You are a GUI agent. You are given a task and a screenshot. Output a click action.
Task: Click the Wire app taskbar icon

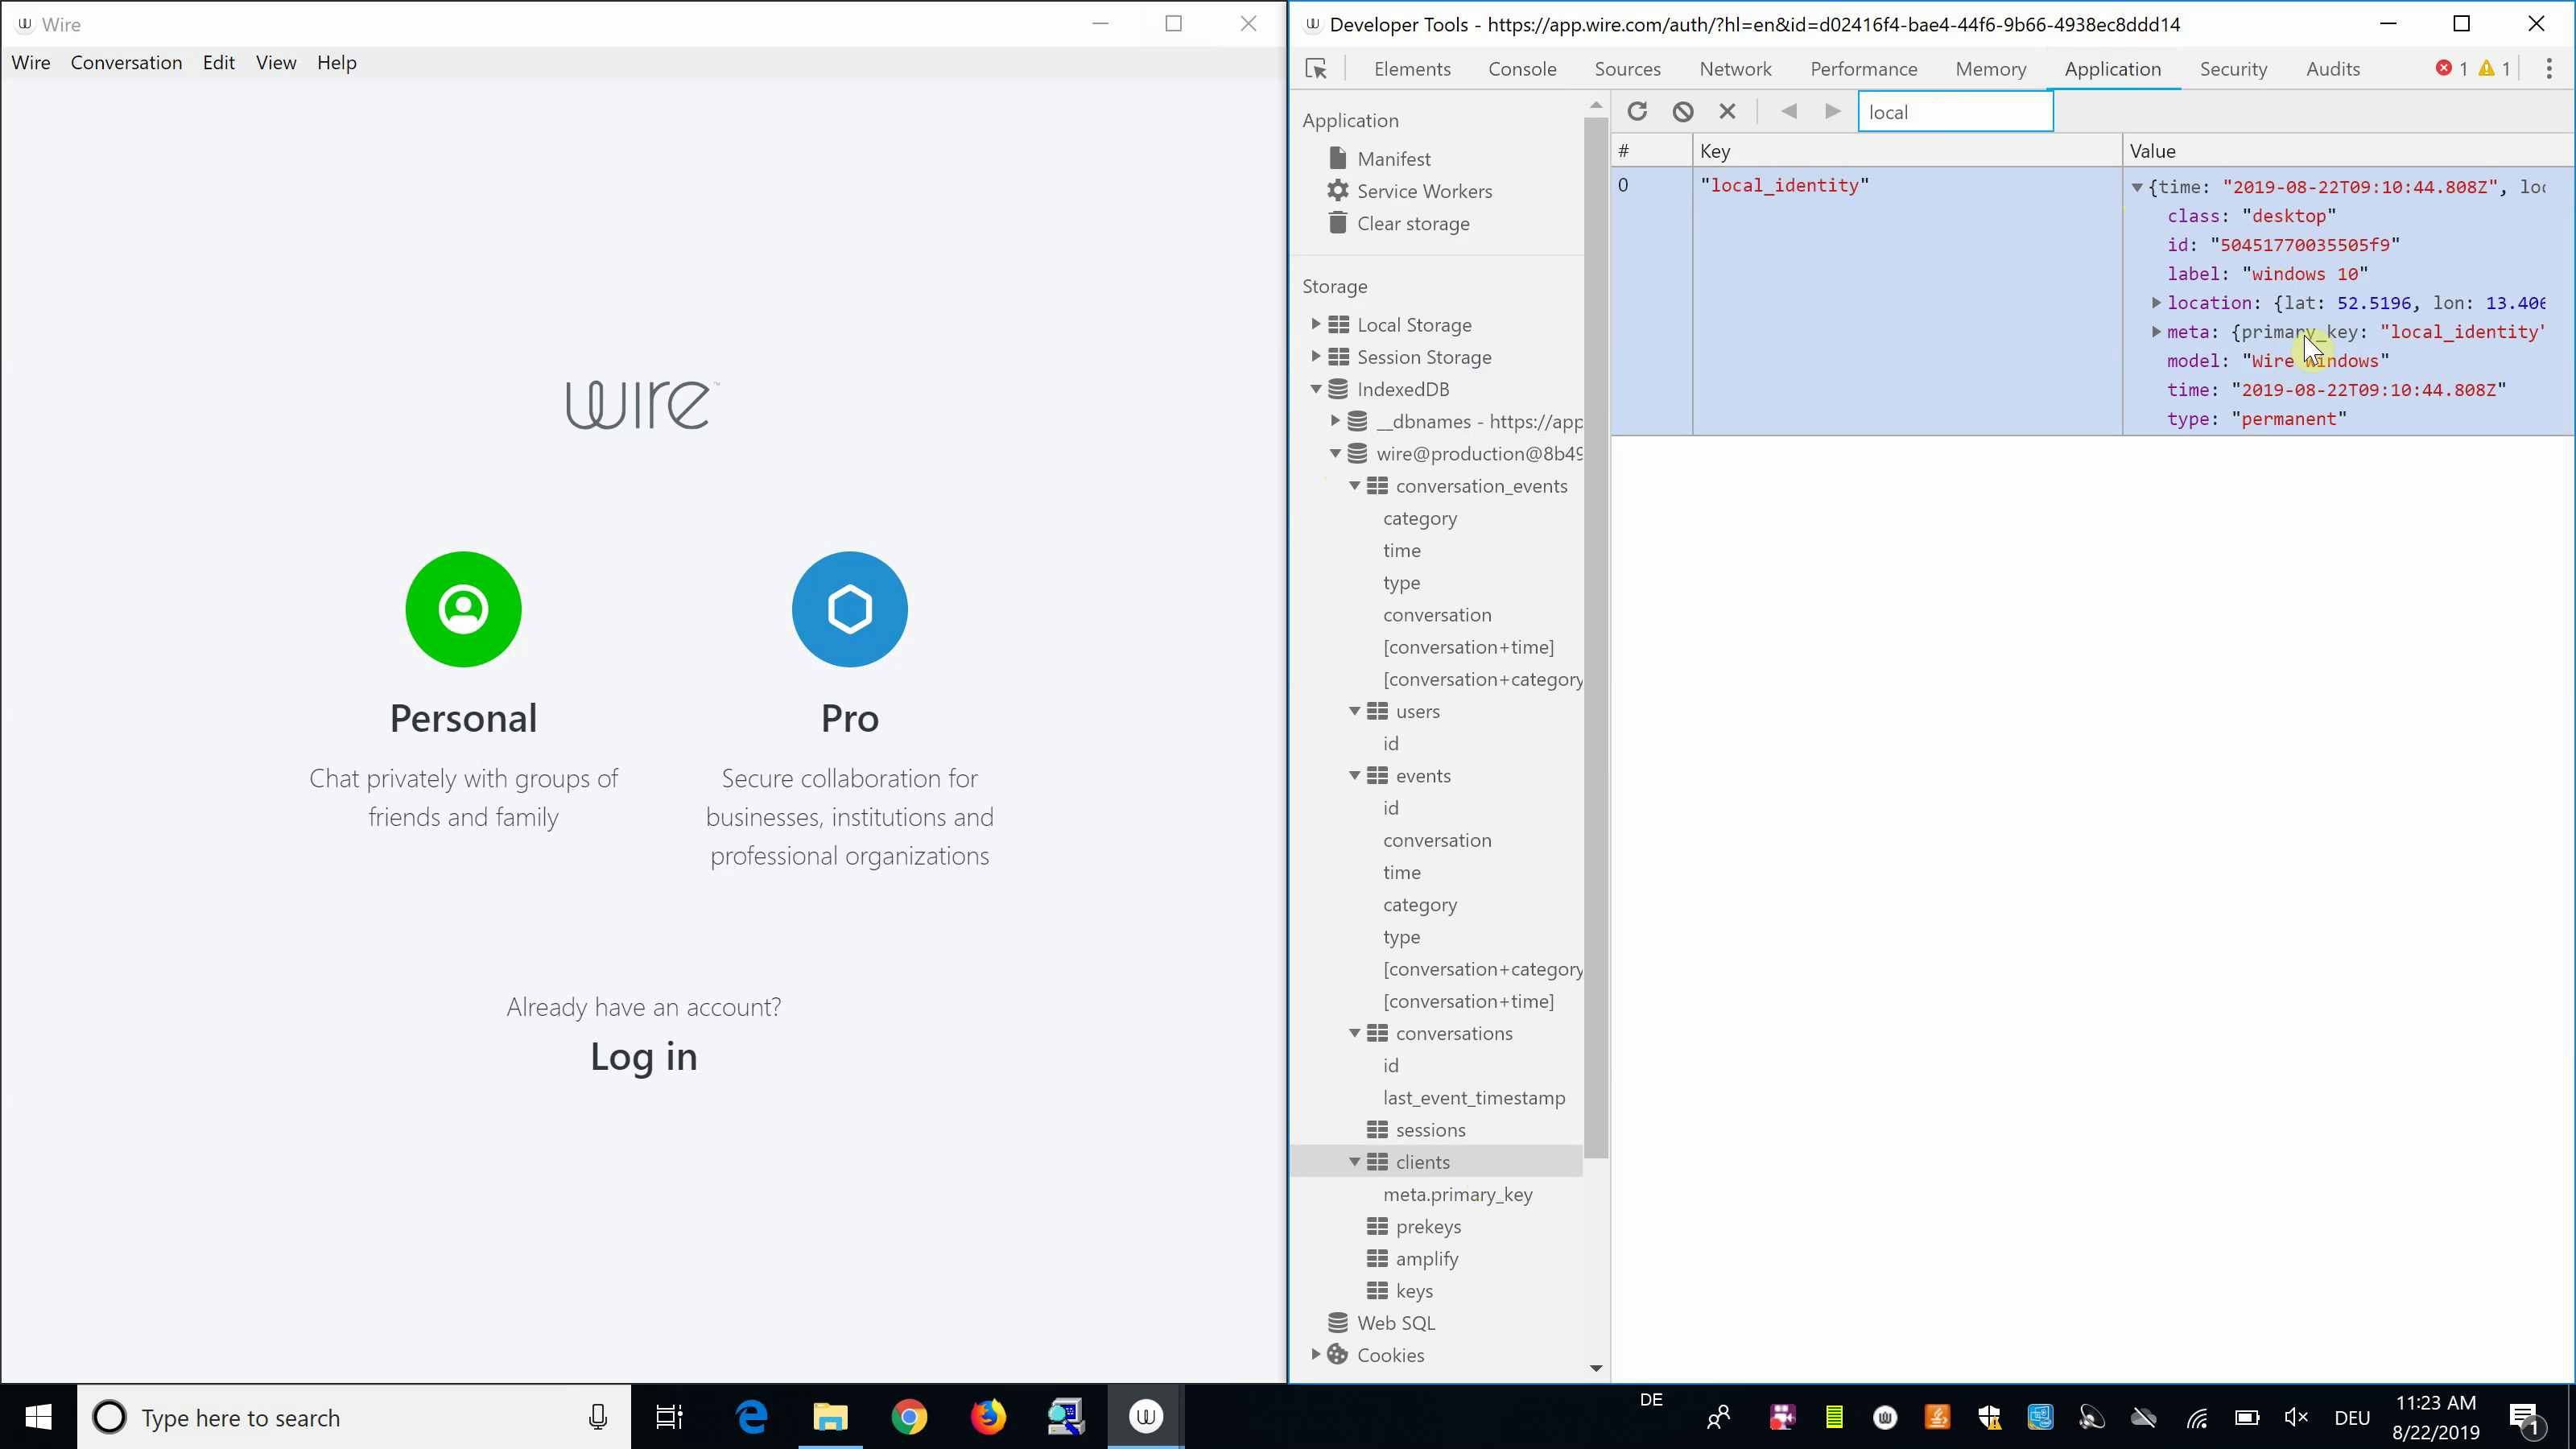tap(1146, 1417)
